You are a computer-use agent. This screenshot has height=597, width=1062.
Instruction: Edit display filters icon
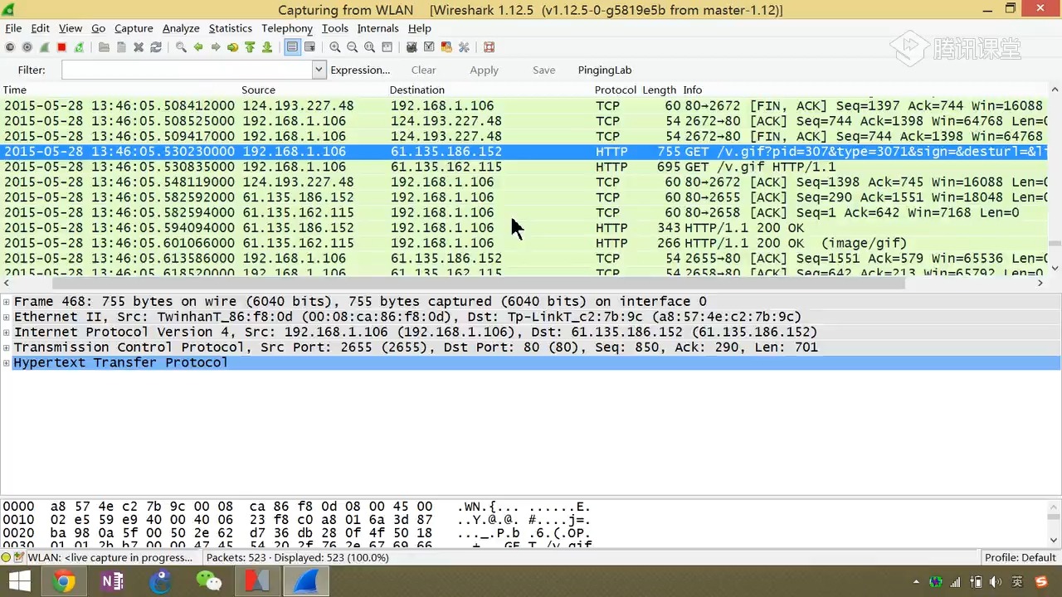pos(429,47)
